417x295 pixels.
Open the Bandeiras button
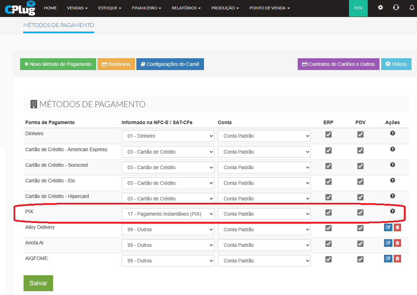(x=116, y=64)
